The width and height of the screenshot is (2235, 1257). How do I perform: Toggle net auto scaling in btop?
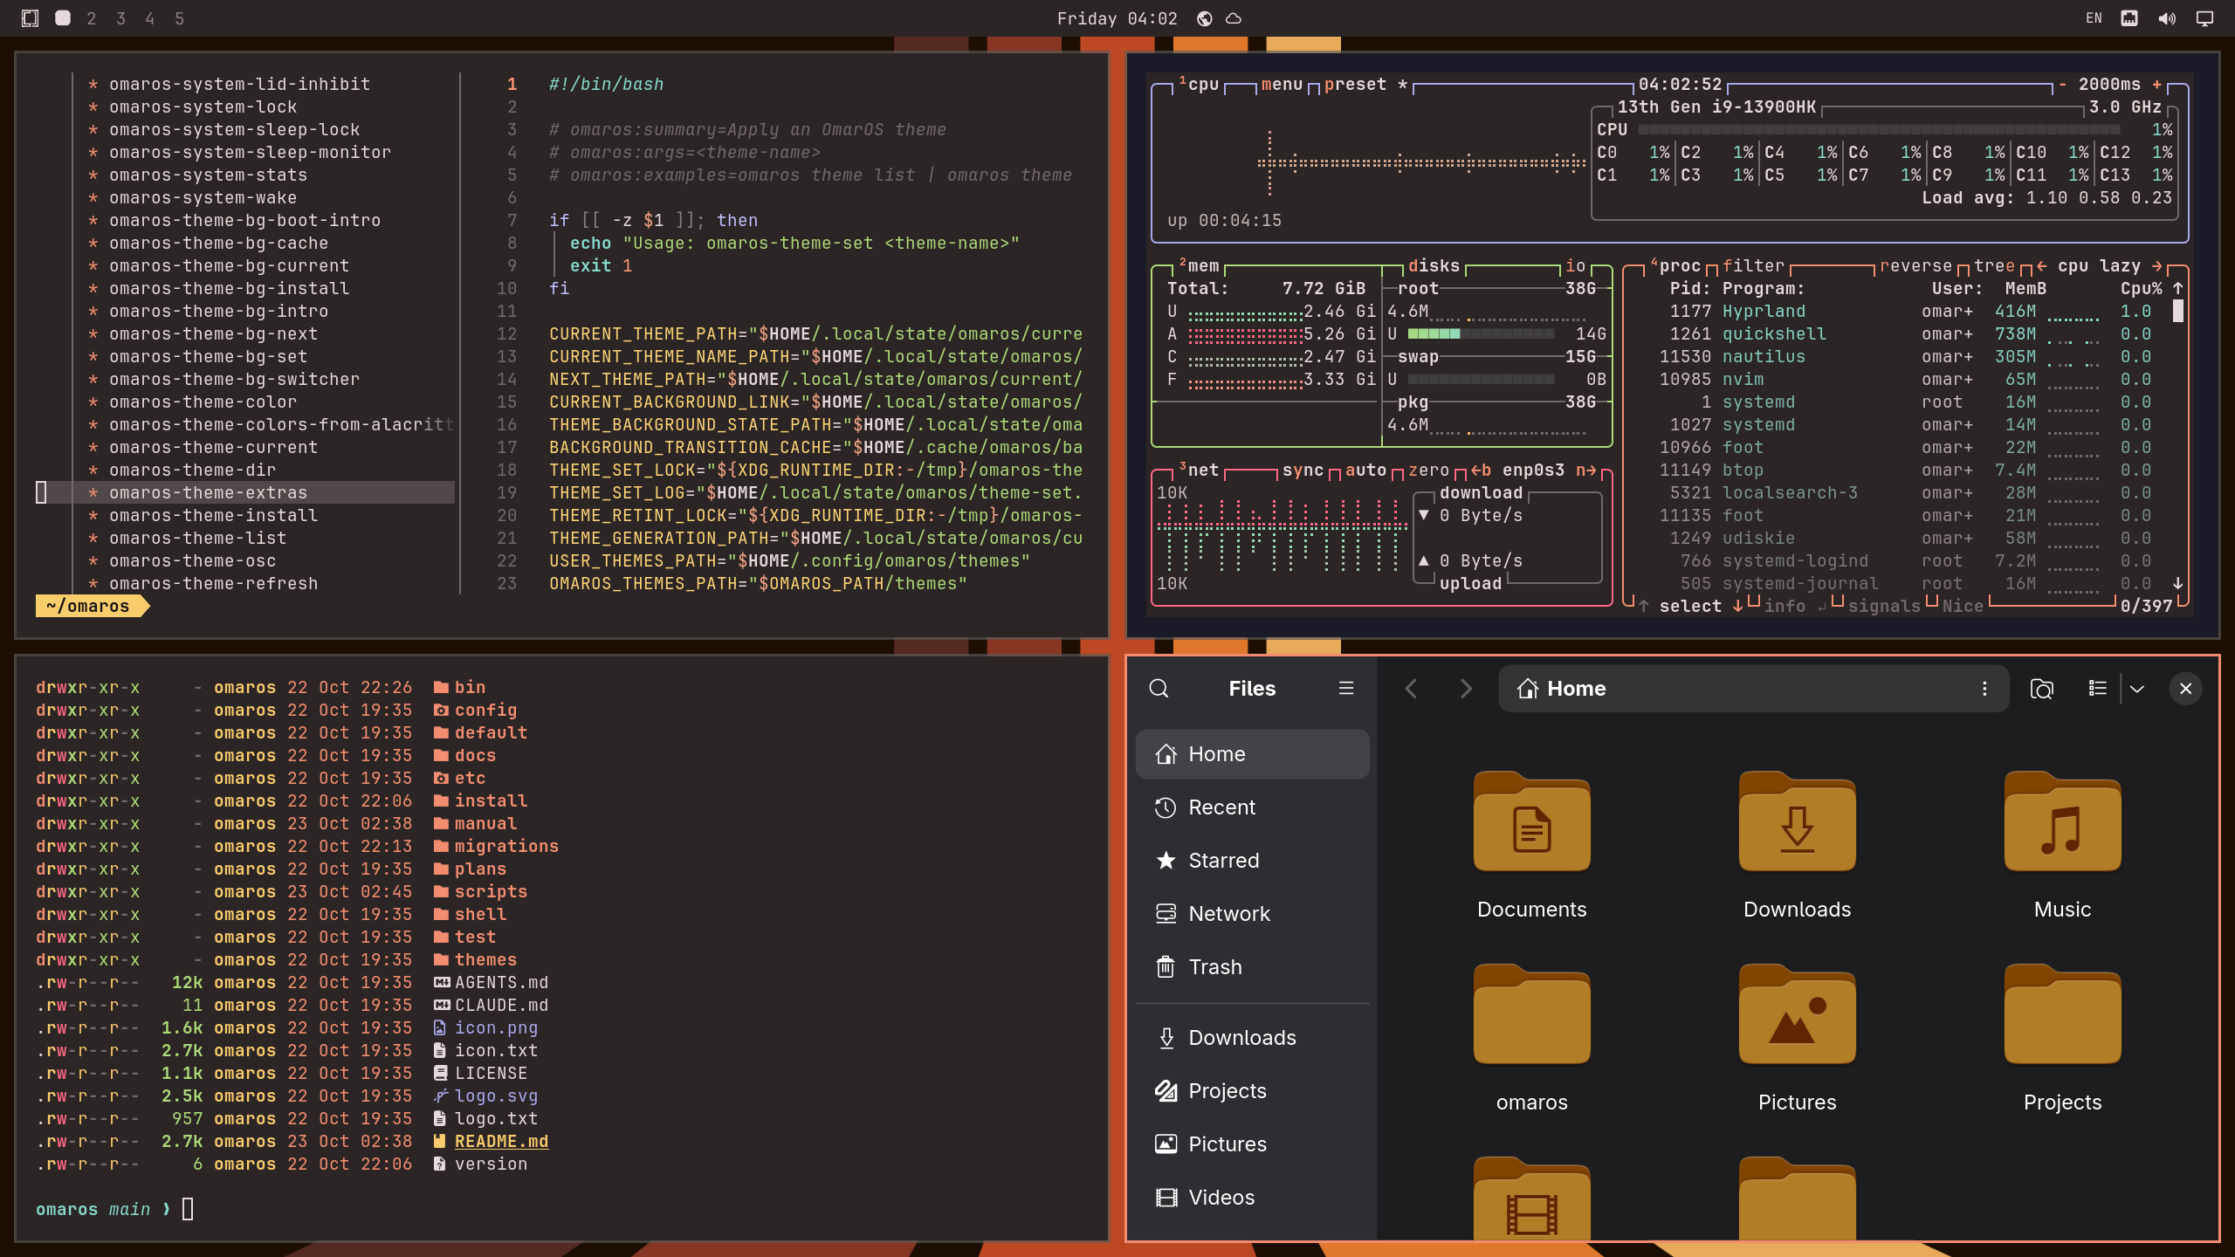(1365, 471)
